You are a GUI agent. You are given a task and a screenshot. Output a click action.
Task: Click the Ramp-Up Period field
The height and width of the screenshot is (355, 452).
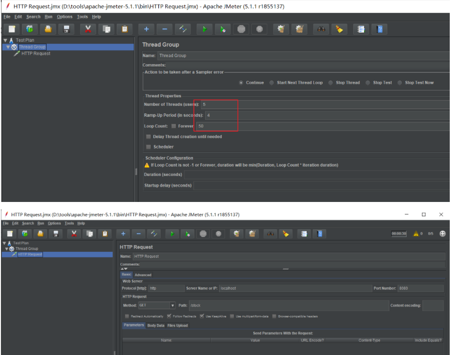point(327,115)
